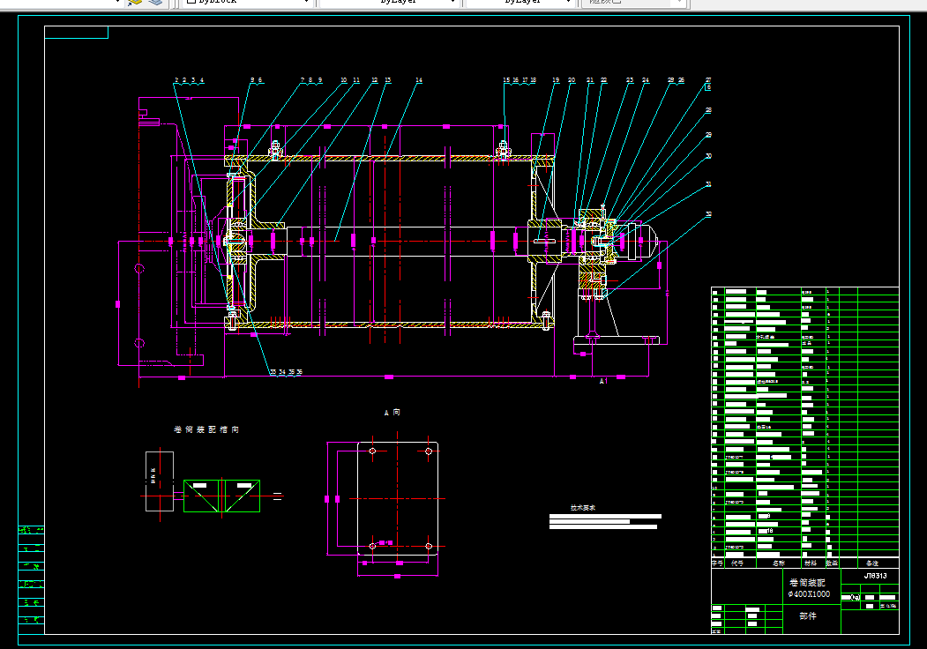Image resolution: width=927 pixels, height=649 pixels.
Task: Select the 技术要求 heading text
Action: [582, 508]
